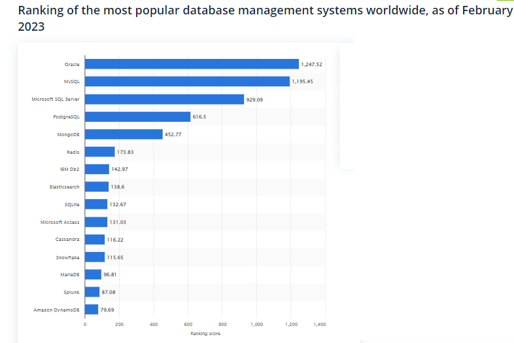The height and width of the screenshot is (343, 514).
Task: Click the value 142.97
Action: pos(120,169)
